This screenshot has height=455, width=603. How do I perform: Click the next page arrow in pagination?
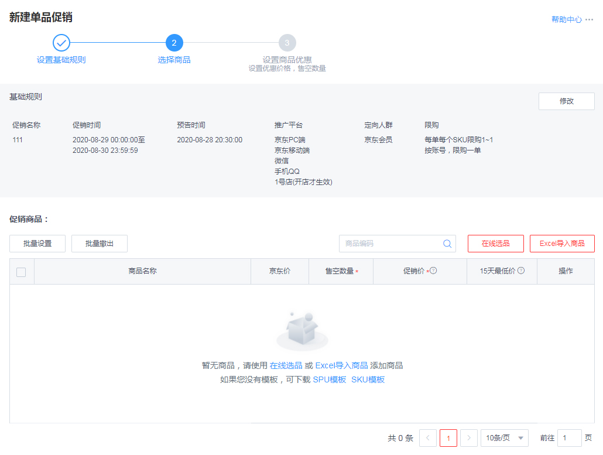(x=468, y=437)
